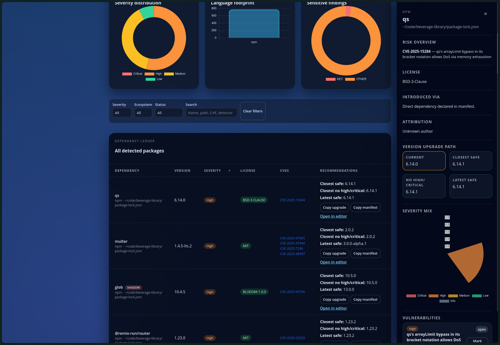This screenshot has width=500, height=345.
Task: Open the Status filter dropdown
Action: click(168, 113)
